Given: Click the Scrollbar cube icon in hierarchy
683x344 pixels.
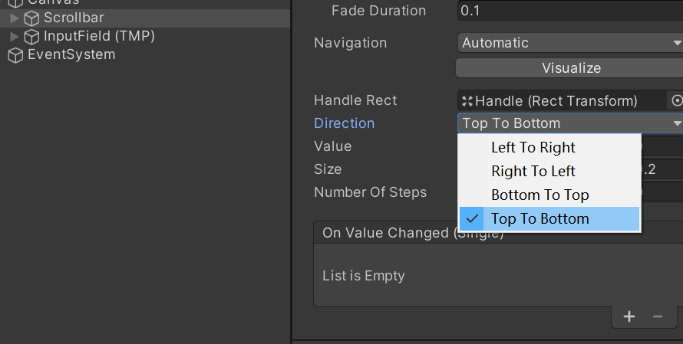Looking at the screenshot, I should click(x=31, y=18).
